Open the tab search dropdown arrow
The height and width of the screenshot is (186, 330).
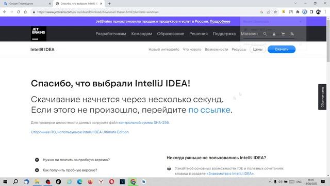coord(295,4)
